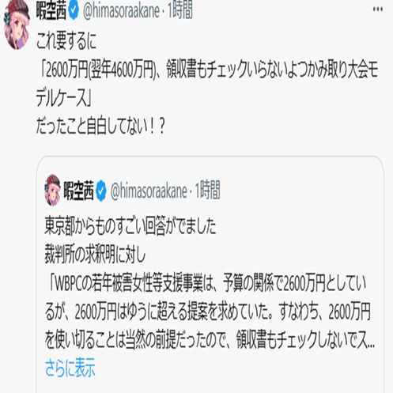
Task: Click the main tweet line starting 「2600万円(翌年4600万円)
Action: coord(207,70)
